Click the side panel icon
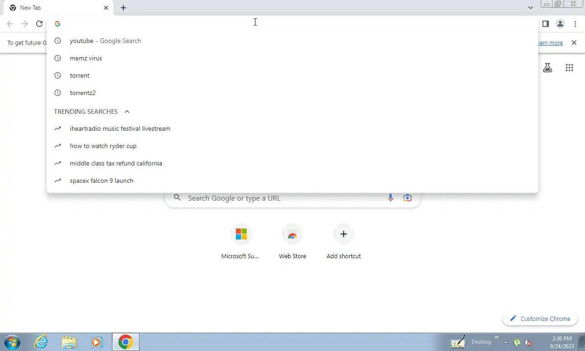Image resolution: width=585 pixels, height=351 pixels. click(545, 24)
